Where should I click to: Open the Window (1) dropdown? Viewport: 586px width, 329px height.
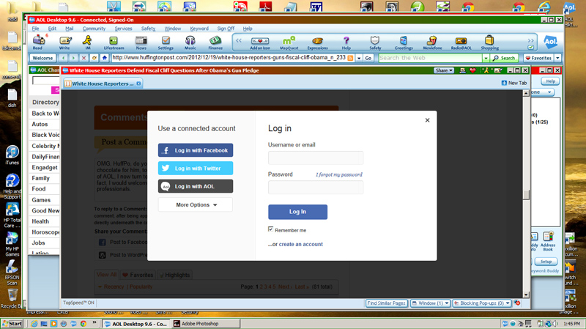tap(430, 303)
